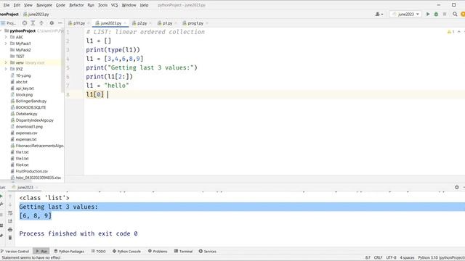Open the Terminal tool window
The height and width of the screenshot is (261, 465).
click(x=184, y=252)
